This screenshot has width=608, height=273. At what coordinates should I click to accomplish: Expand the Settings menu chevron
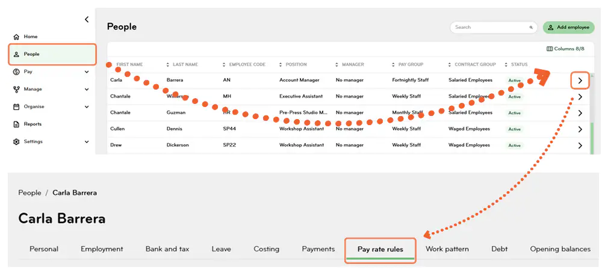[x=87, y=141]
